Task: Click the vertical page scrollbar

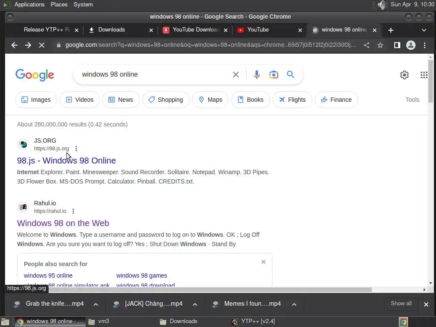Action: [x=430, y=81]
